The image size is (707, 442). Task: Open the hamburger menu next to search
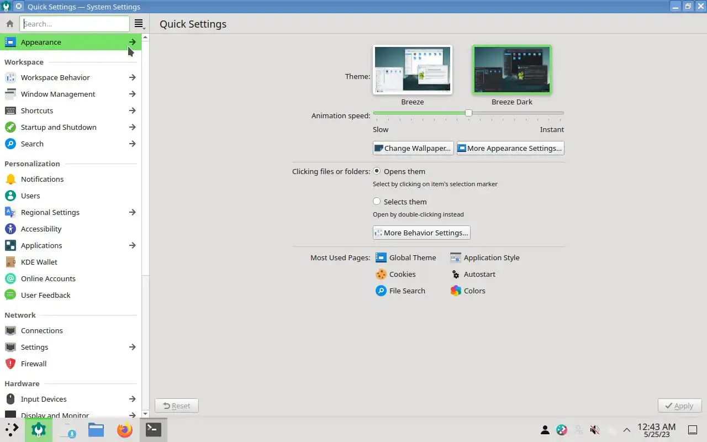point(139,24)
